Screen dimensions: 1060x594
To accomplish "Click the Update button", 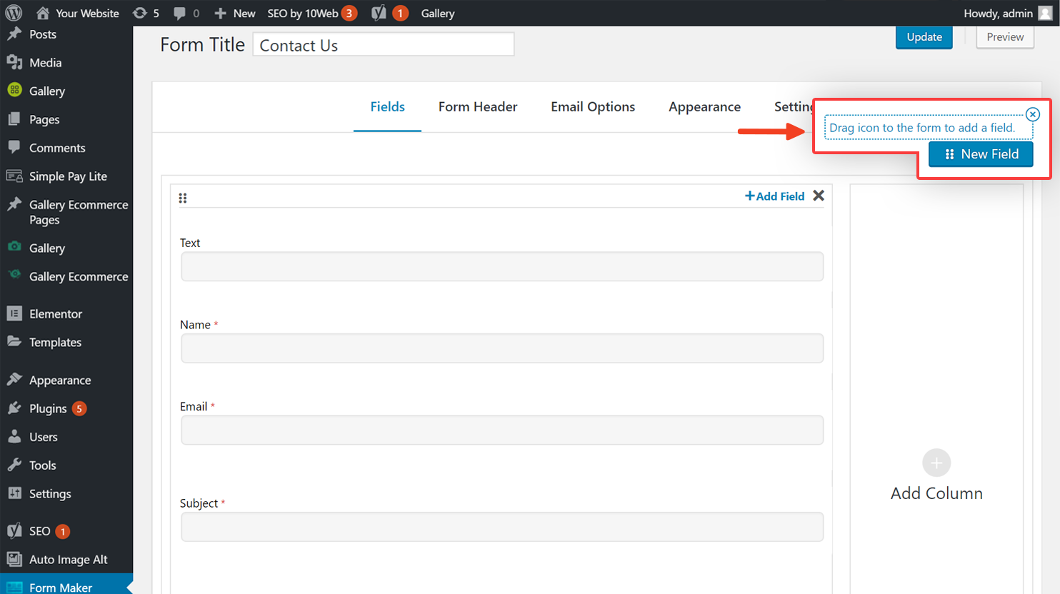I will [x=924, y=37].
